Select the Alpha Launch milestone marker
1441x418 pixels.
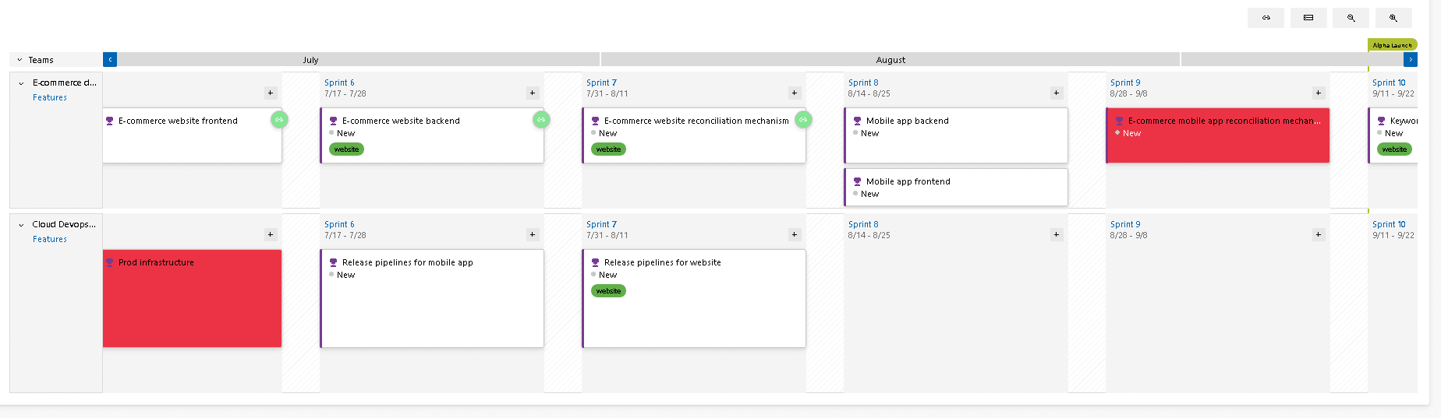pos(1392,45)
